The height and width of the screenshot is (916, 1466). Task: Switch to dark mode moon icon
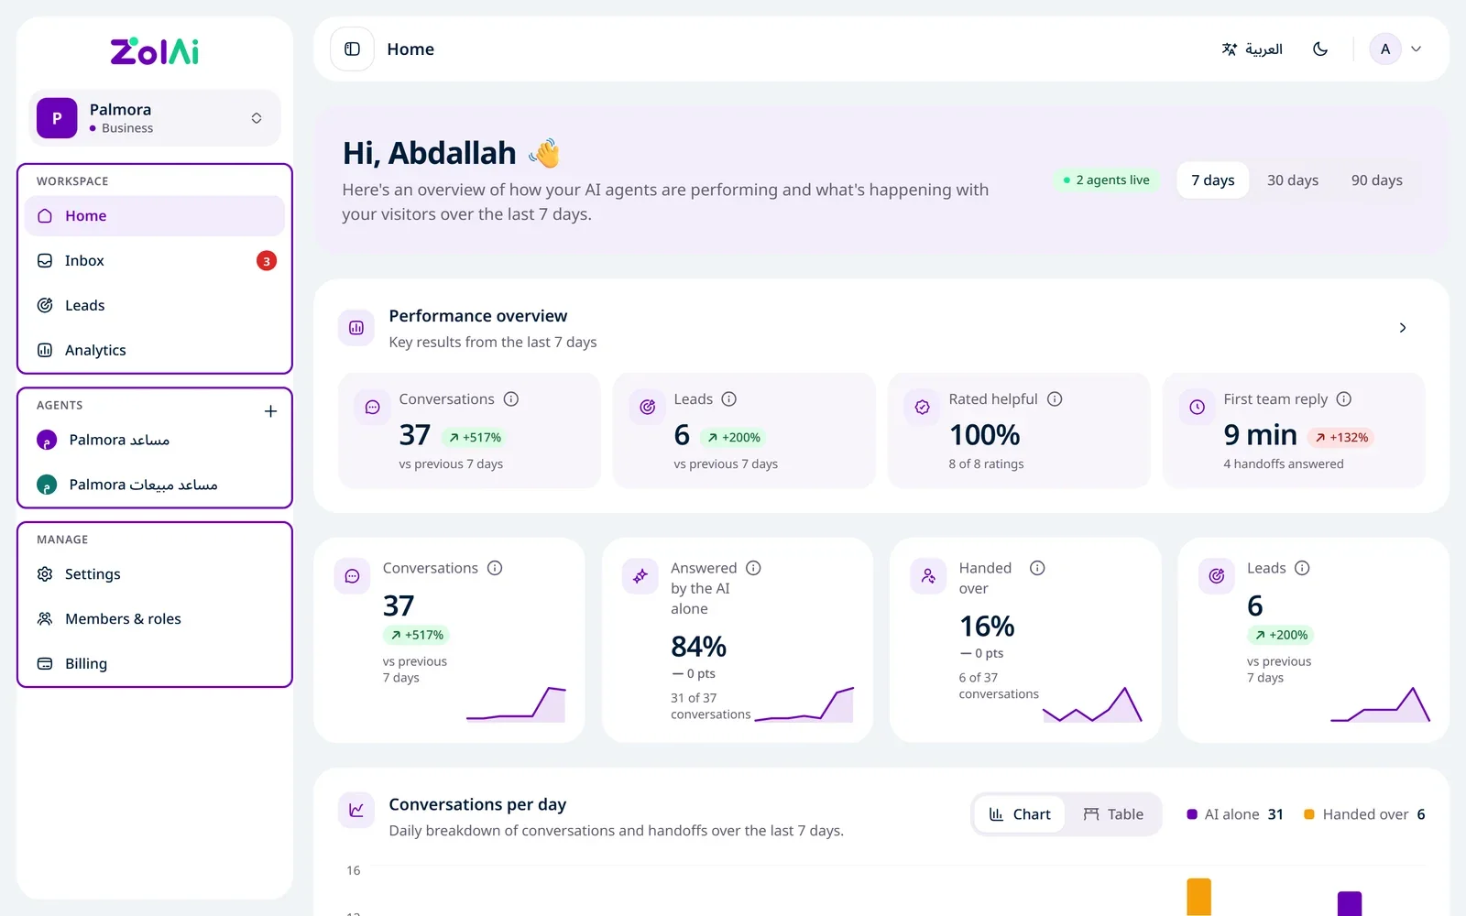click(x=1320, y=49)
